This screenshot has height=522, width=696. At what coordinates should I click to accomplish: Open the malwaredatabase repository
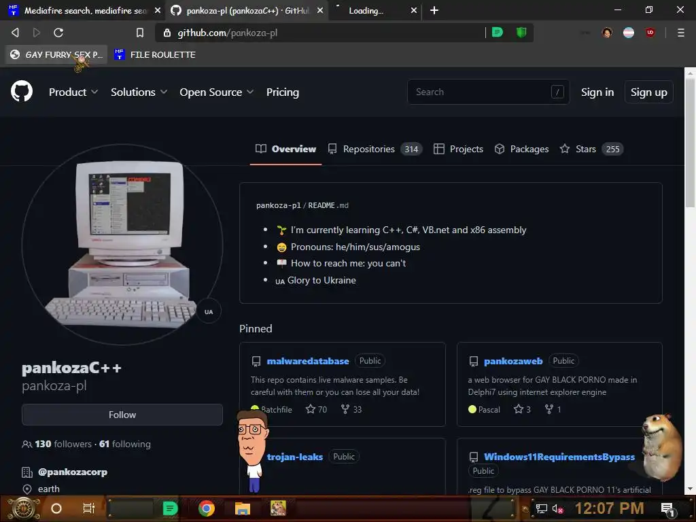tap(308, 361)
